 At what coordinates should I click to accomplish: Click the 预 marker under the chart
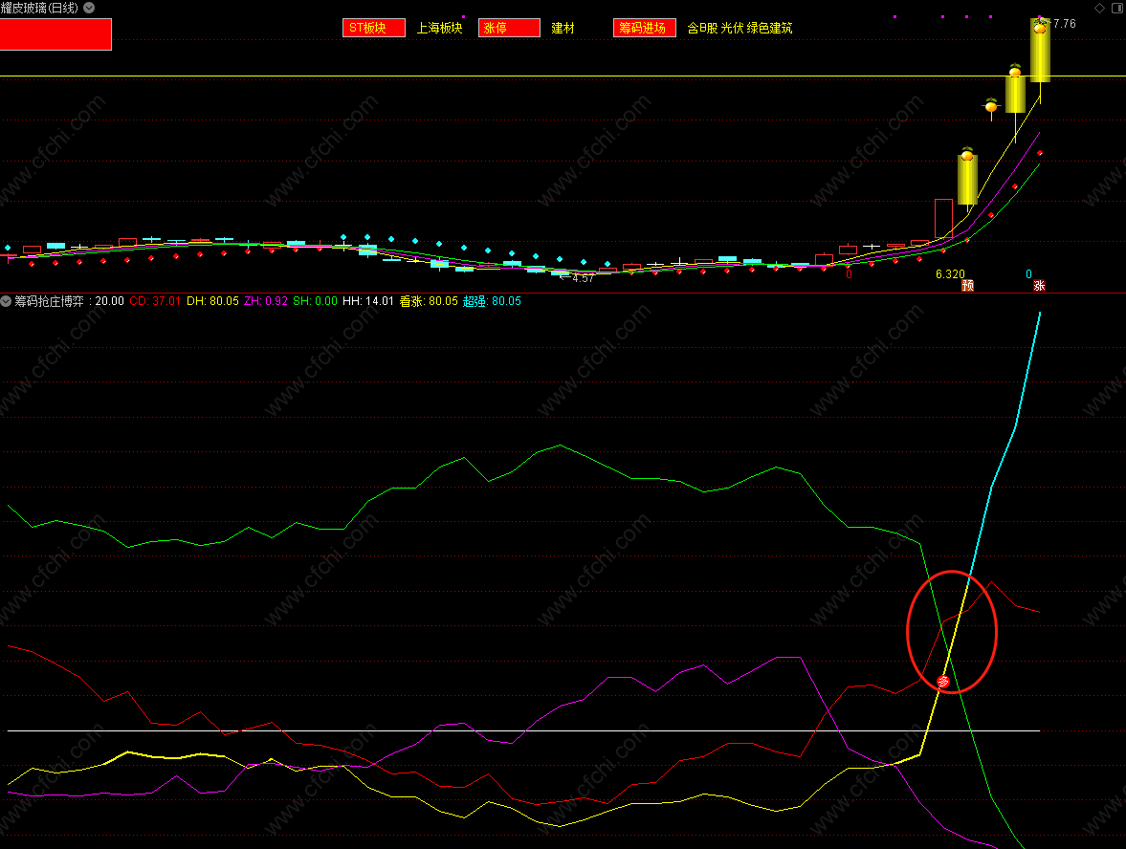point(968,286)
